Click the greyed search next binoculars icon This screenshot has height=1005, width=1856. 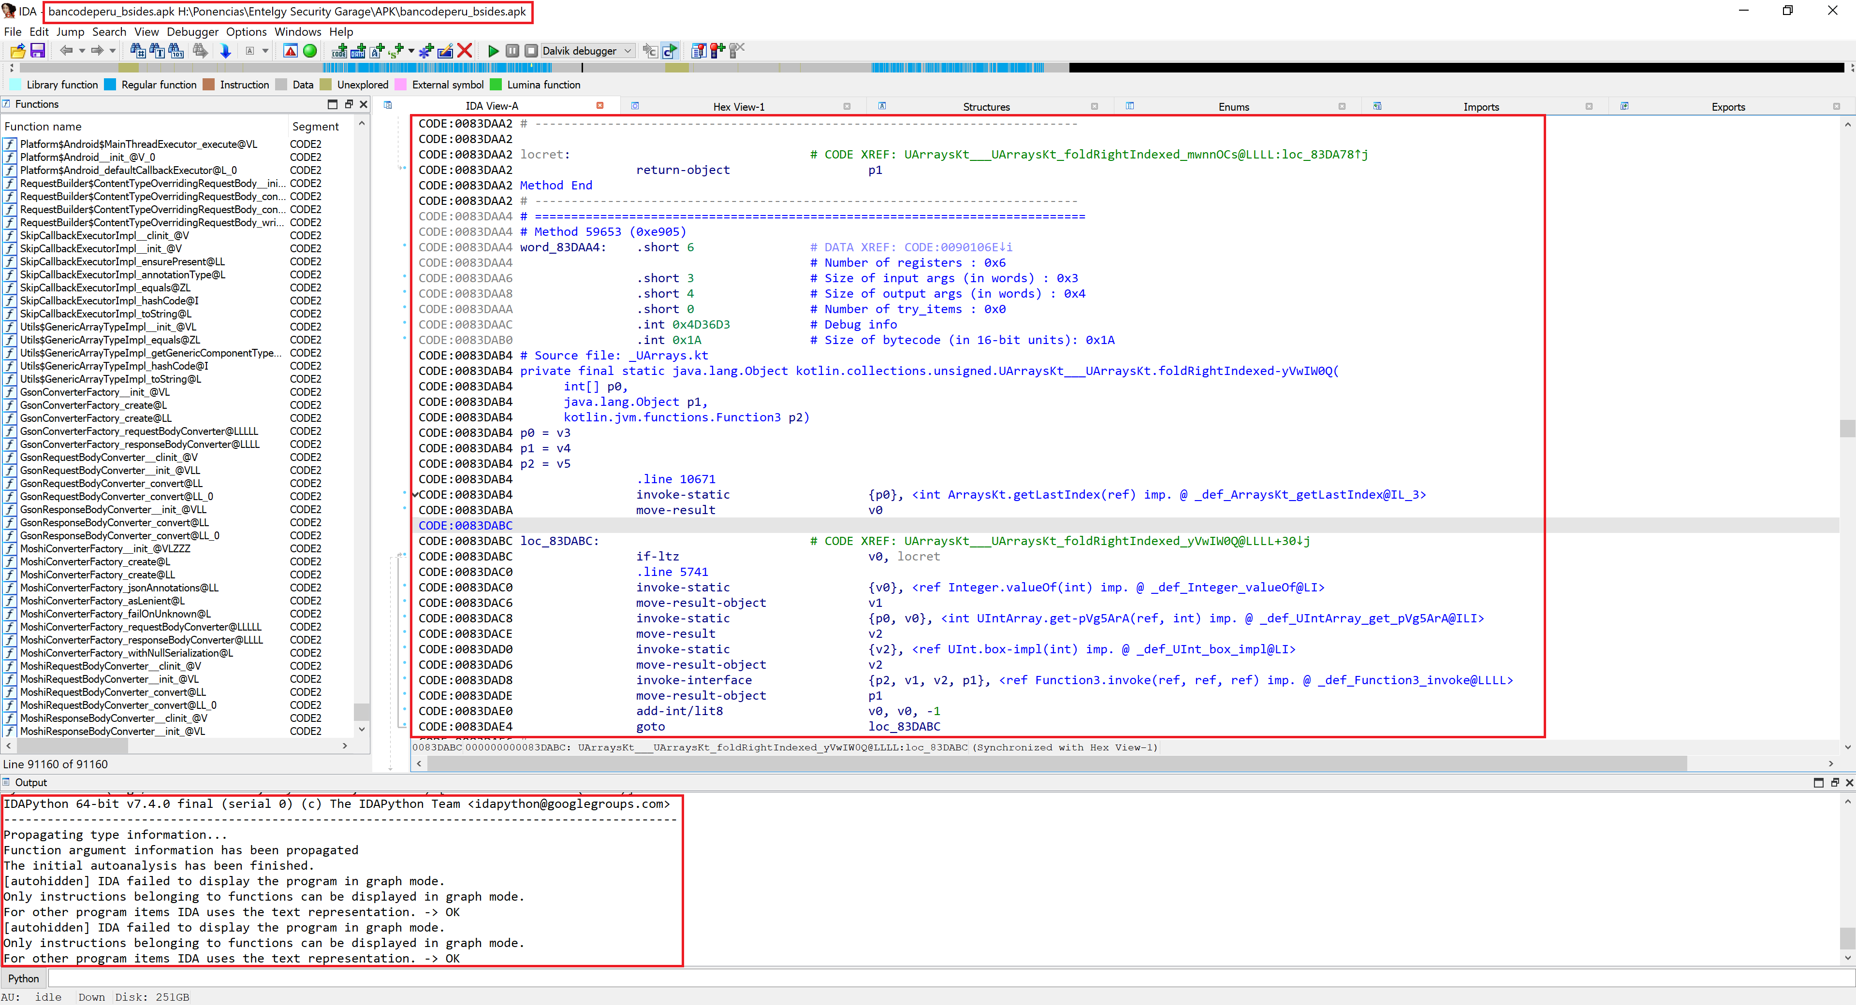click(200, 50)
